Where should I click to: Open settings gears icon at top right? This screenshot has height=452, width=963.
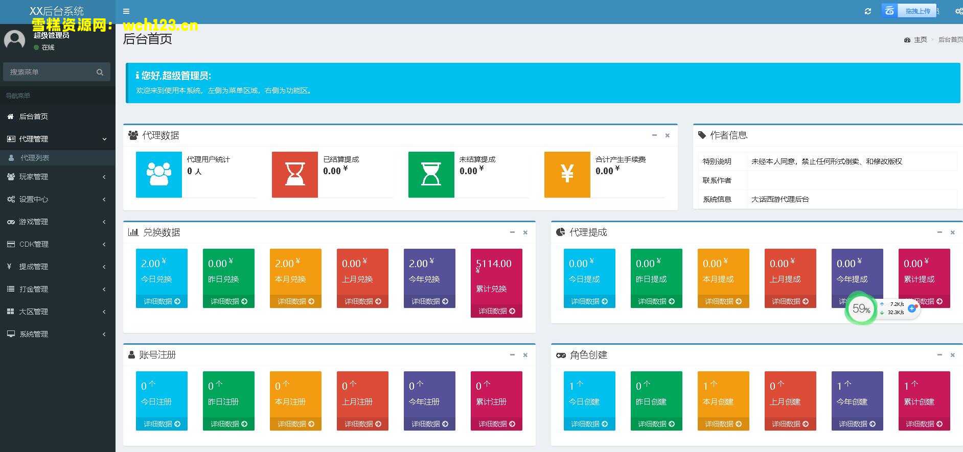(958, 11)
